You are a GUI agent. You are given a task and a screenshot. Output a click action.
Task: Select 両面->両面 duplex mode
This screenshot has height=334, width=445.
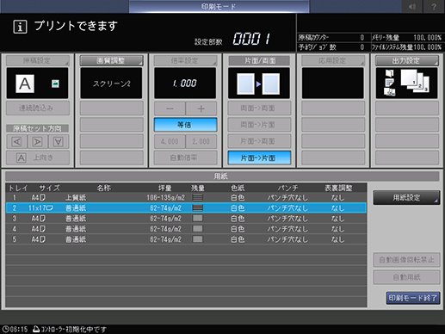point(259,108)
